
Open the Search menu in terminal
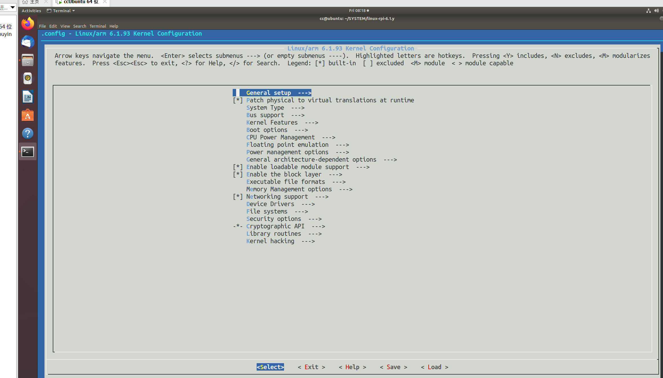tap(80, 26)
